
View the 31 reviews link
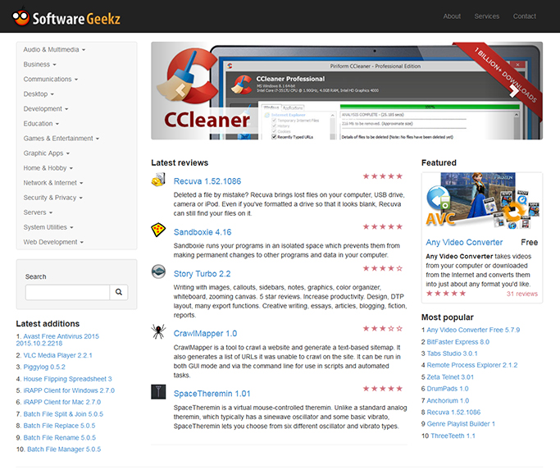(521, 294)
